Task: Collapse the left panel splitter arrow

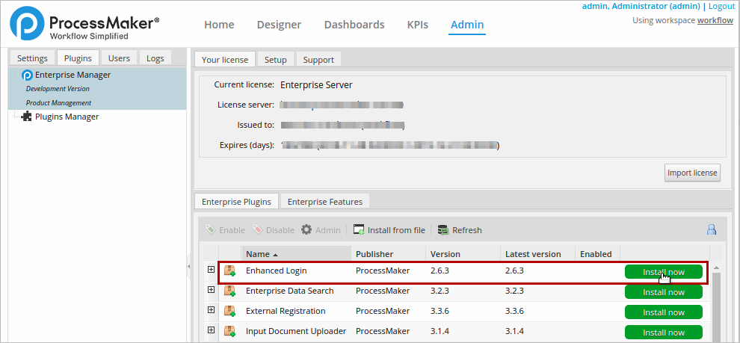Action: point(189,265)
